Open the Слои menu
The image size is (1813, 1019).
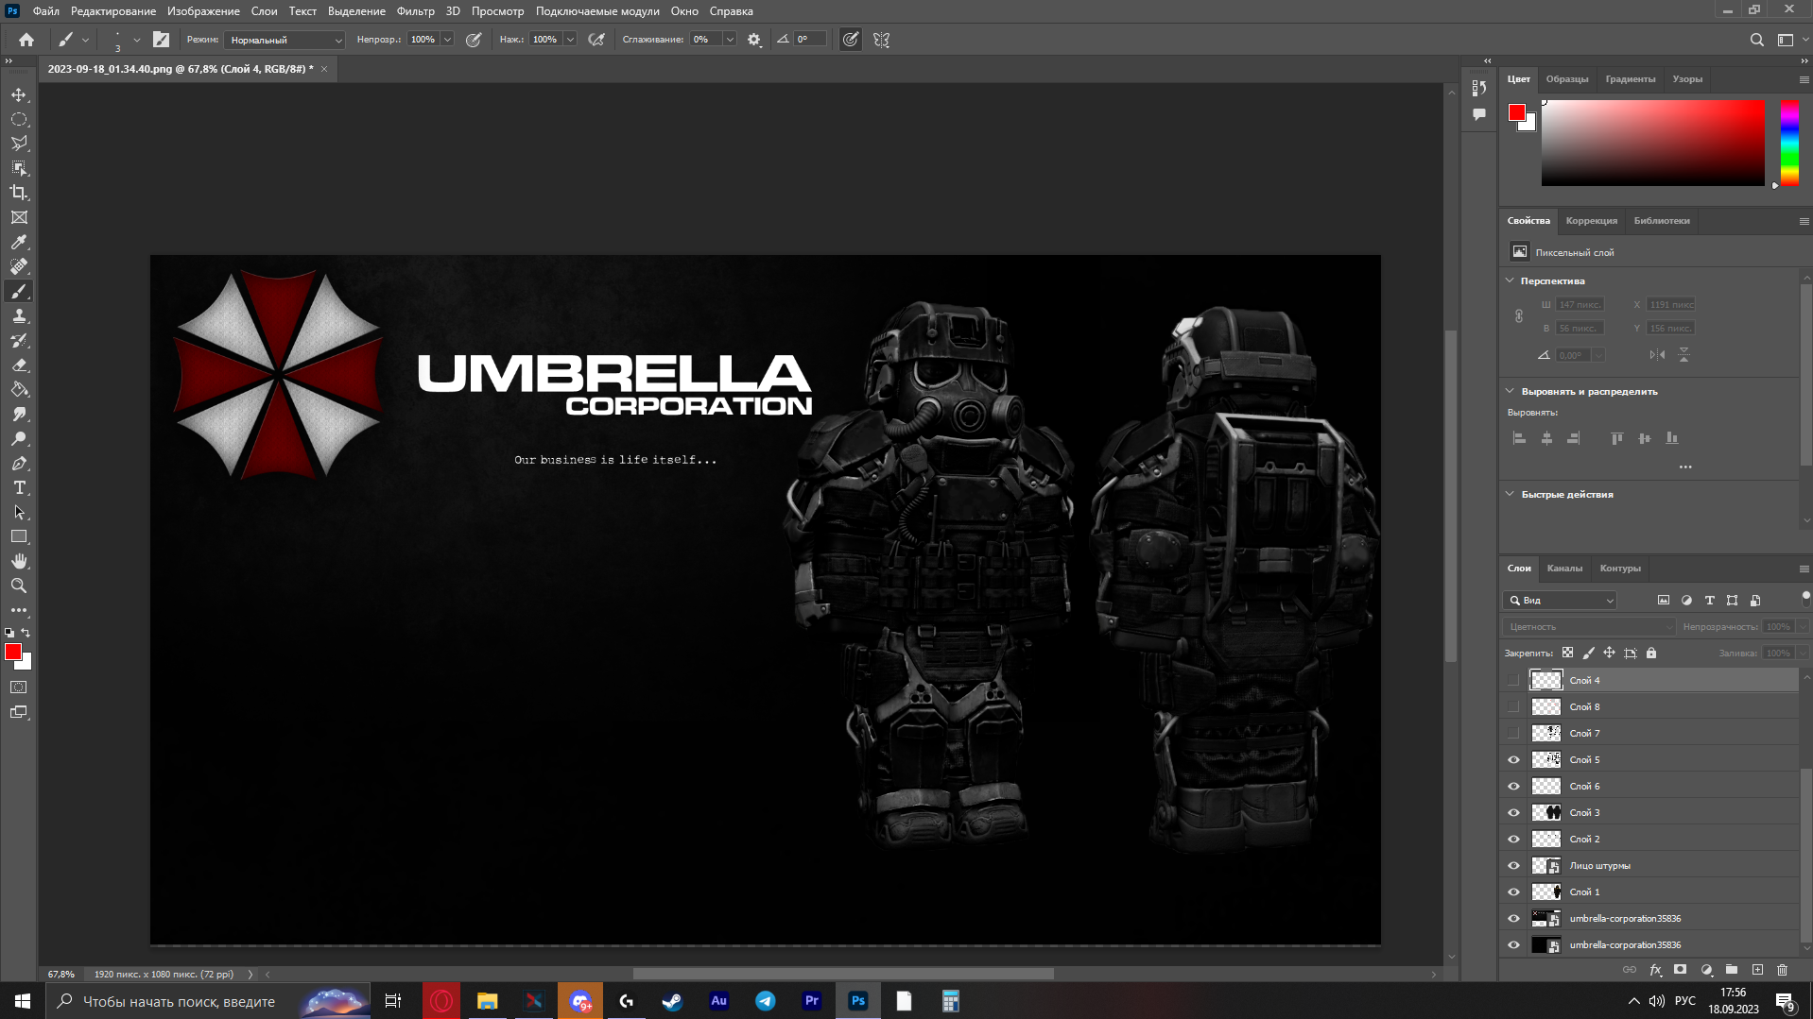pyautogui.click(x=264, y=11)
